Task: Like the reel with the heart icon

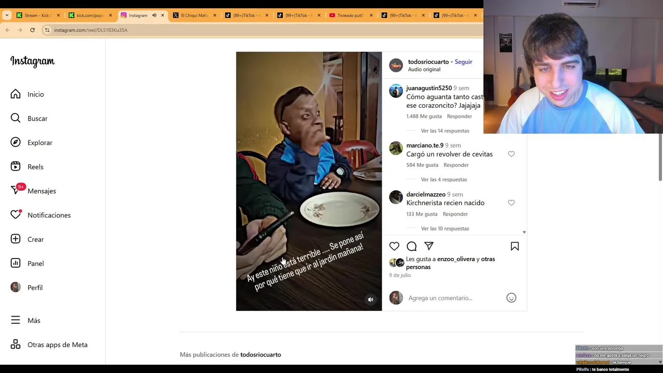Action: [394, 247]
